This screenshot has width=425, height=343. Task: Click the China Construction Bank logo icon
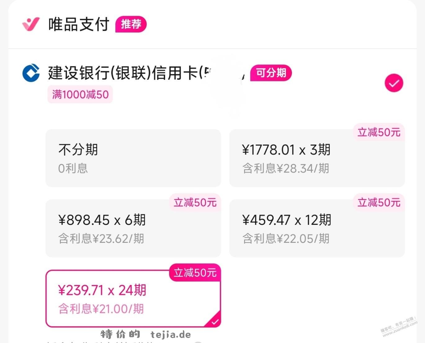[x=31, y=73]
